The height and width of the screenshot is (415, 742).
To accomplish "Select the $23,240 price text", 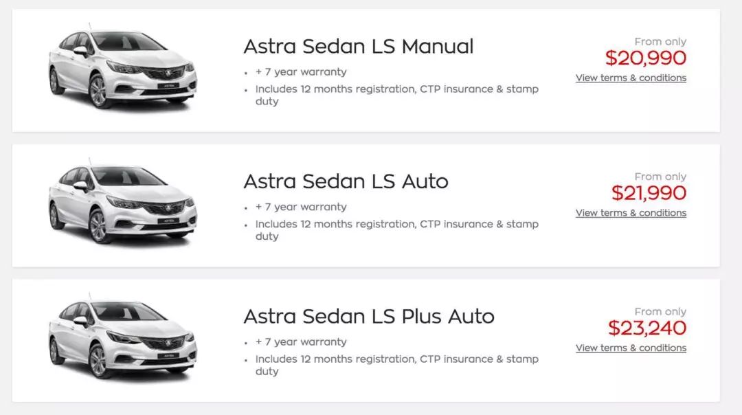I will click(647, 328).
